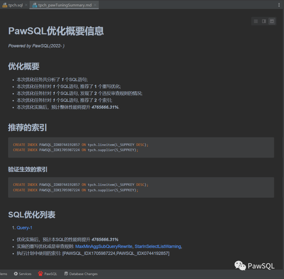Click the bullet mentioning '推荐了 2 个索引'
Viewport: 284px width, 279px height.
[x=64, y=100]
